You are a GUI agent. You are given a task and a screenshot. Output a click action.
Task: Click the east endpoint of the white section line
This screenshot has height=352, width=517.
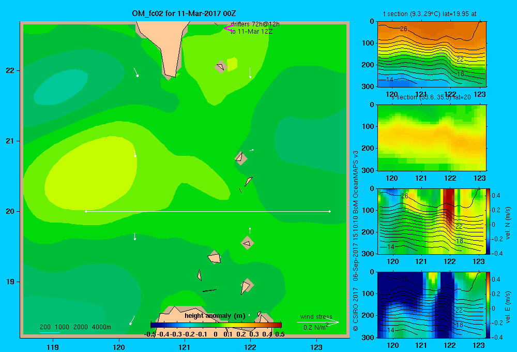(329, 211)
